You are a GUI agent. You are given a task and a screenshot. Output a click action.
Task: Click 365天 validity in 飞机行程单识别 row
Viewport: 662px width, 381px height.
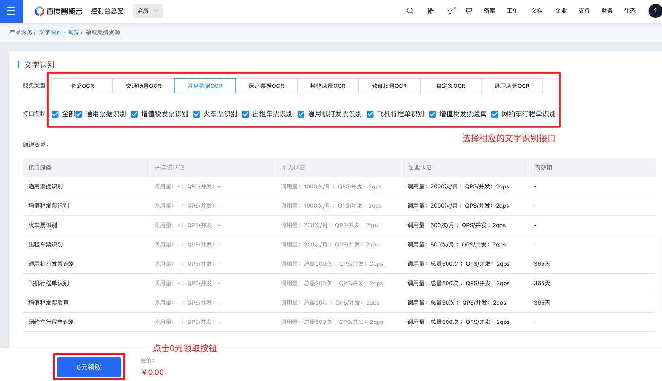tap(542, 283)
